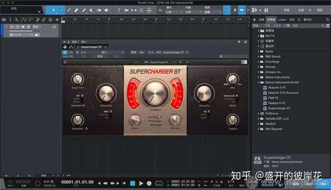The image size is (331, 190).
Task: Pin the plugin window
Action: click(239, 42)
